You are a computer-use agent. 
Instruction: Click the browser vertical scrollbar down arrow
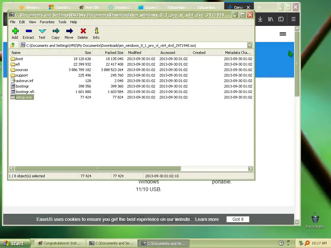297,222
